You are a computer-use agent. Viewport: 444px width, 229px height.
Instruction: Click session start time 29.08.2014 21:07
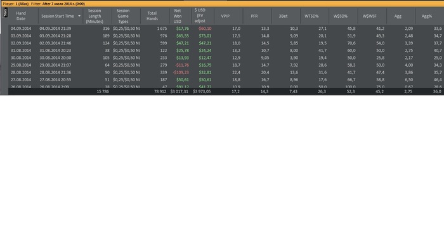click(55, 65)
